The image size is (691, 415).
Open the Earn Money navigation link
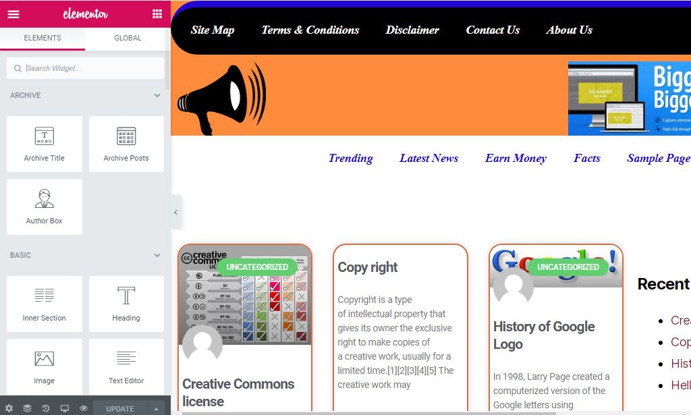pos(516,158)
